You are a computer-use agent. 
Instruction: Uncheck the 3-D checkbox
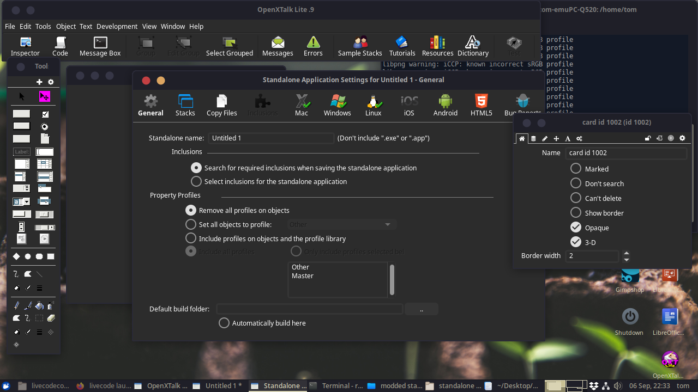(x=576, y=242)
